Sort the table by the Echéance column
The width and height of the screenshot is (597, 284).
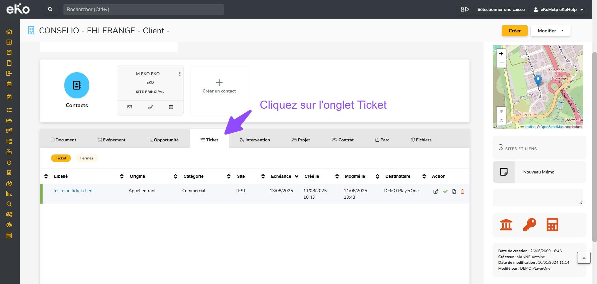pos(281,176)
